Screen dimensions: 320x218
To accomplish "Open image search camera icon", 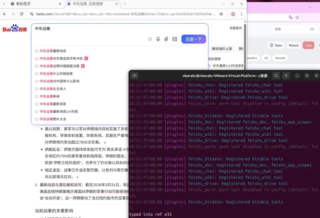I will point(175,39).
